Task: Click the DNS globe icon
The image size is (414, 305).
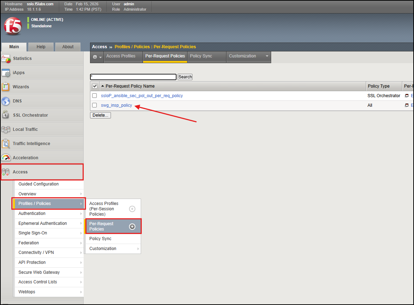Action: pos(6,101)
